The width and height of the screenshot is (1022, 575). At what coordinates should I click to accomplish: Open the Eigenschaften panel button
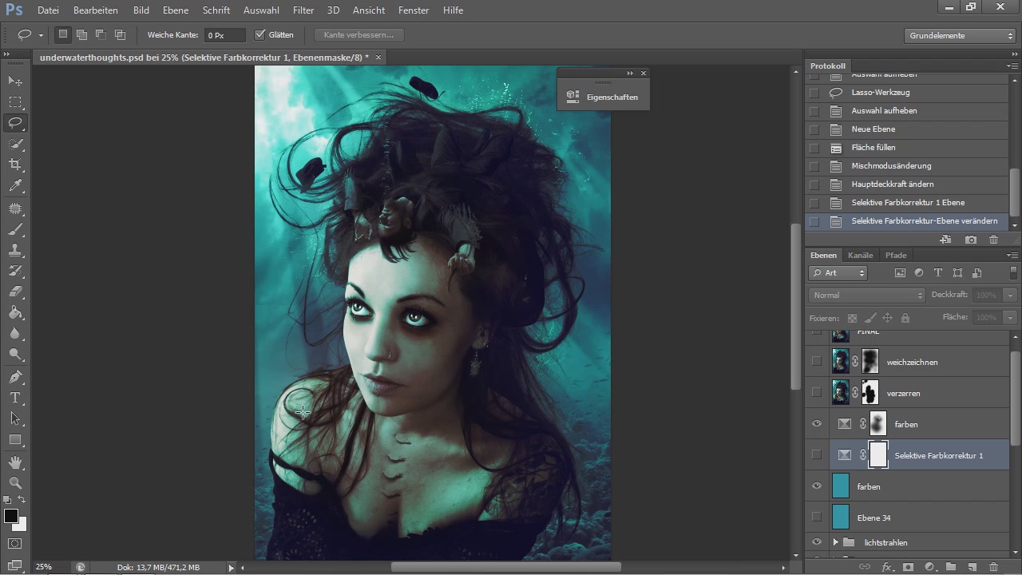603,97
